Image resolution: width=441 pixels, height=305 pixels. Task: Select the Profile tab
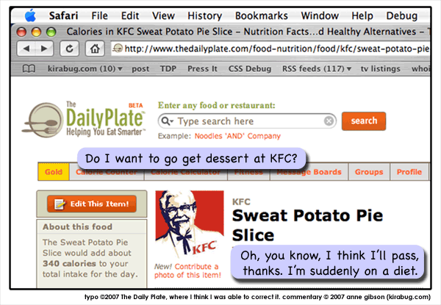(409, 172)
